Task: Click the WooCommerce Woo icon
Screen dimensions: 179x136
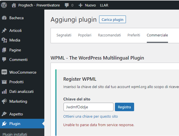Action: pyautogui.click(x=4, y=72)
